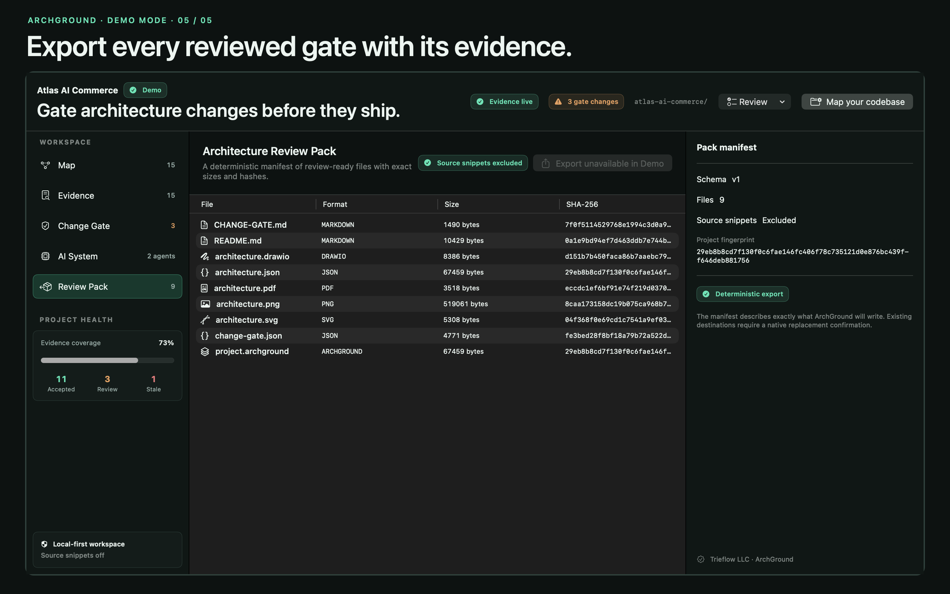950x594 pixels.
Task: Sort by the File column header
Action: (x=207, y=204)
